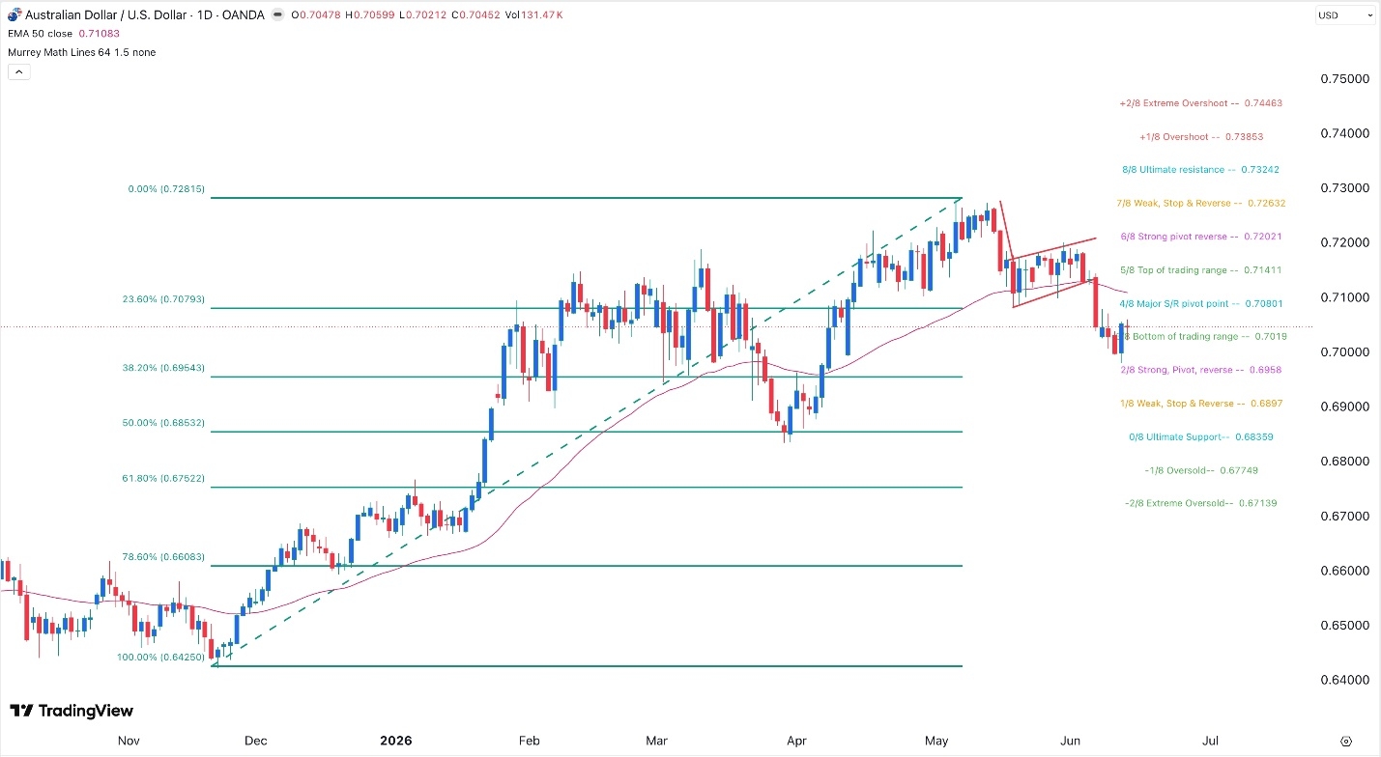Click the 8/8 Ultimate resistance label
This screenshot has height=757, width=1381.
[x=1200, y=170]
